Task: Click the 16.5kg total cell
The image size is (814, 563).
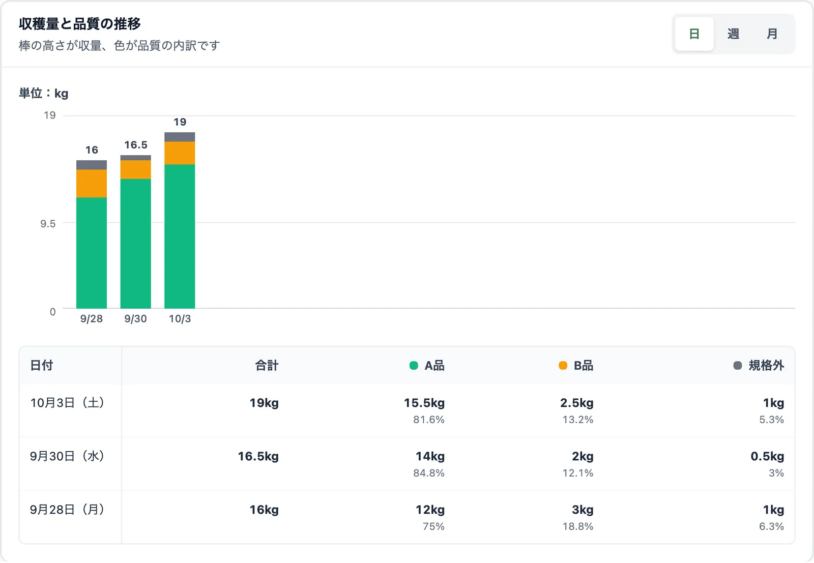Action: 258,457
